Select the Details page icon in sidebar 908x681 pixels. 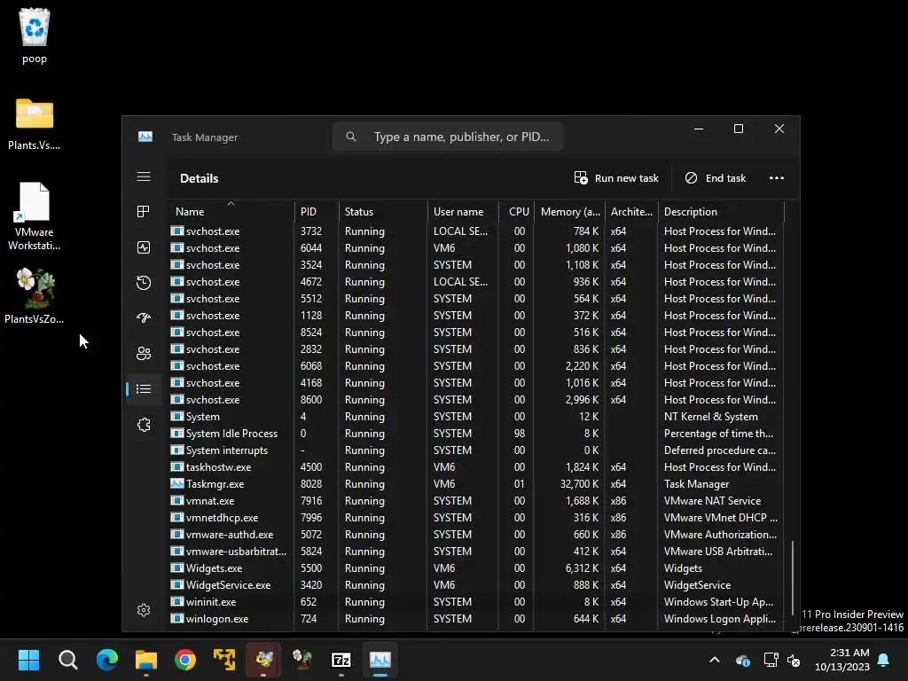pyautogui.click(x=144, y=389)
